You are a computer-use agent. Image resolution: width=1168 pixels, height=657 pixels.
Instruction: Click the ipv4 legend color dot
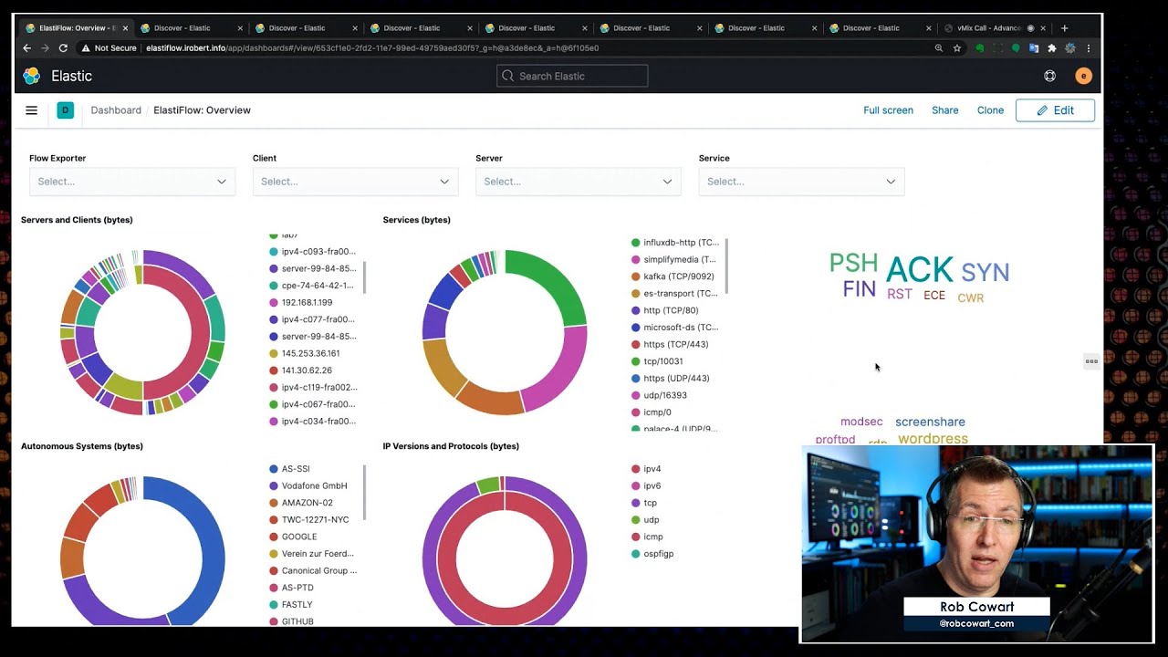point(636,469)
